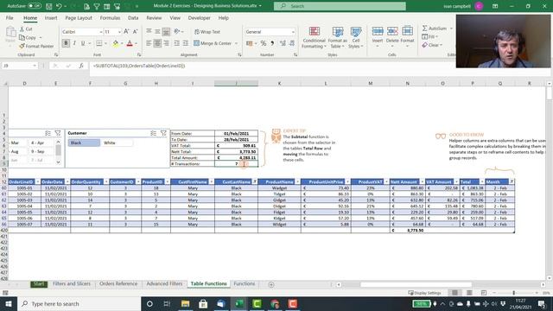Screen dimensions: 553x311
Task: Apply underline formatting
Action: (83, 43)
